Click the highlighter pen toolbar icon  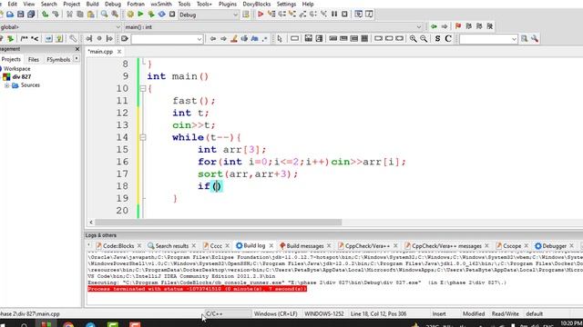(x=234, y=38)
